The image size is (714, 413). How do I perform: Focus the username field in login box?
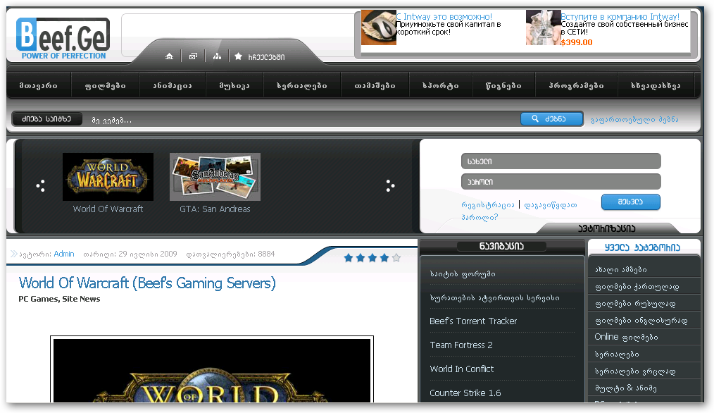[560, 161]
